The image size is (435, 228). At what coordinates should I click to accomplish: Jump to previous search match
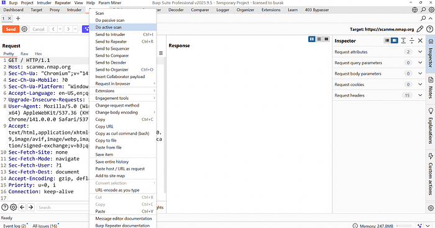click(x=22, y=208)
